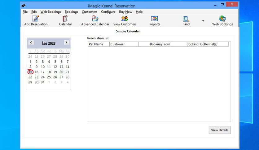
Task: Click the month title in calendar
Action: click(49, 43)
